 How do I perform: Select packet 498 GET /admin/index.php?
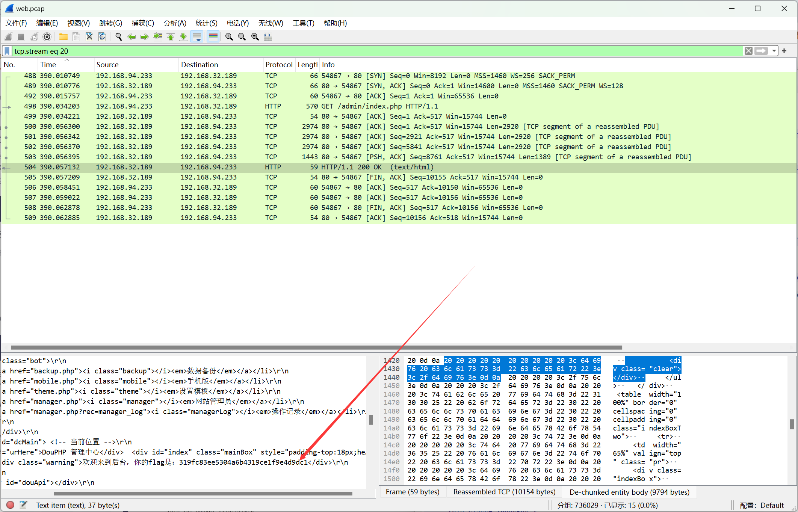point(398,106)
